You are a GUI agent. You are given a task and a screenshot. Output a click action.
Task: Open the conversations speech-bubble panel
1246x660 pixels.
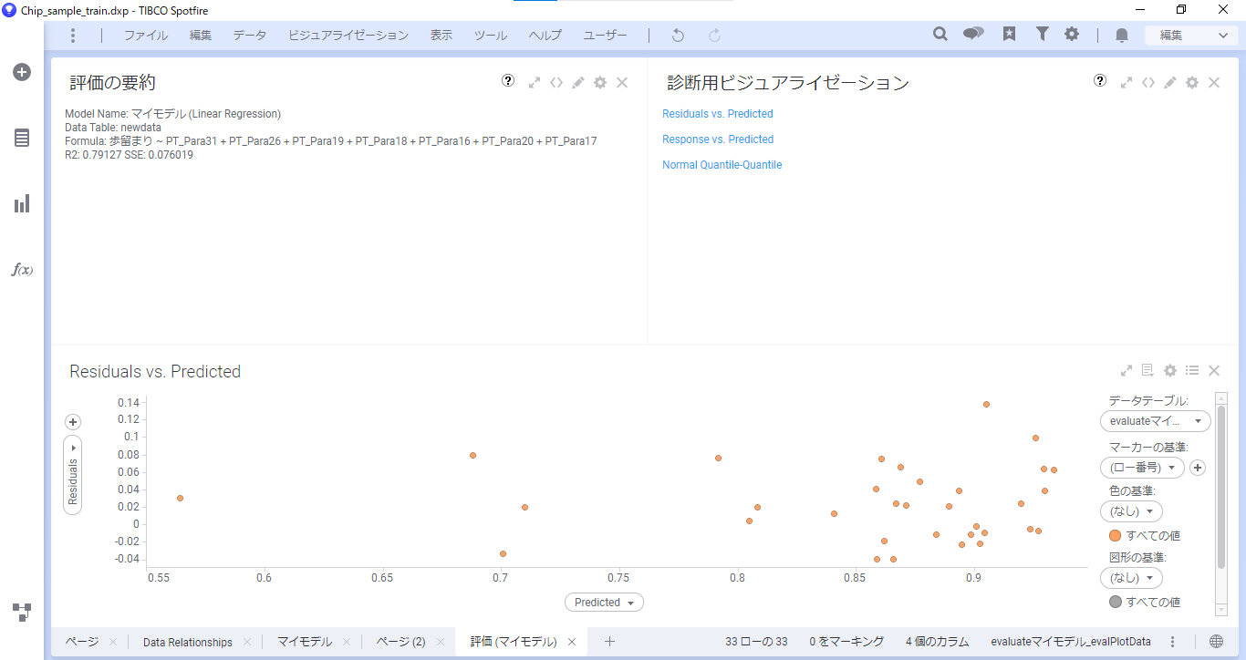tap(973, 35)
